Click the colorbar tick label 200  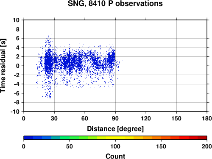207,146
